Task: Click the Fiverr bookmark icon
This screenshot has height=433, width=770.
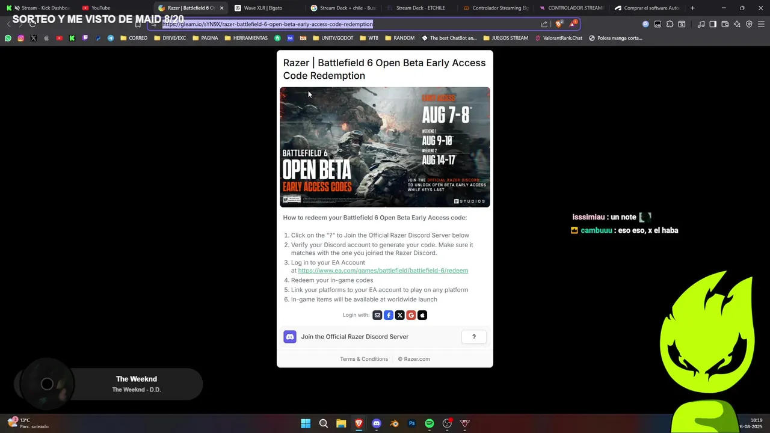Action: 277,38
